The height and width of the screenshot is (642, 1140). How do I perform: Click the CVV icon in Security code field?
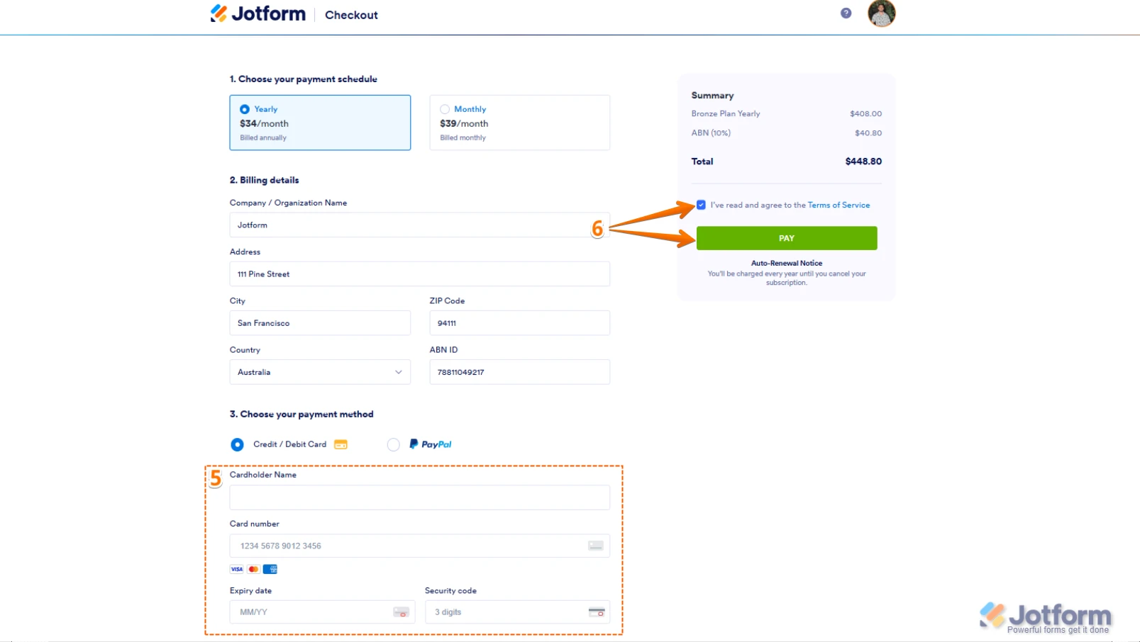[x=597, y=612]
